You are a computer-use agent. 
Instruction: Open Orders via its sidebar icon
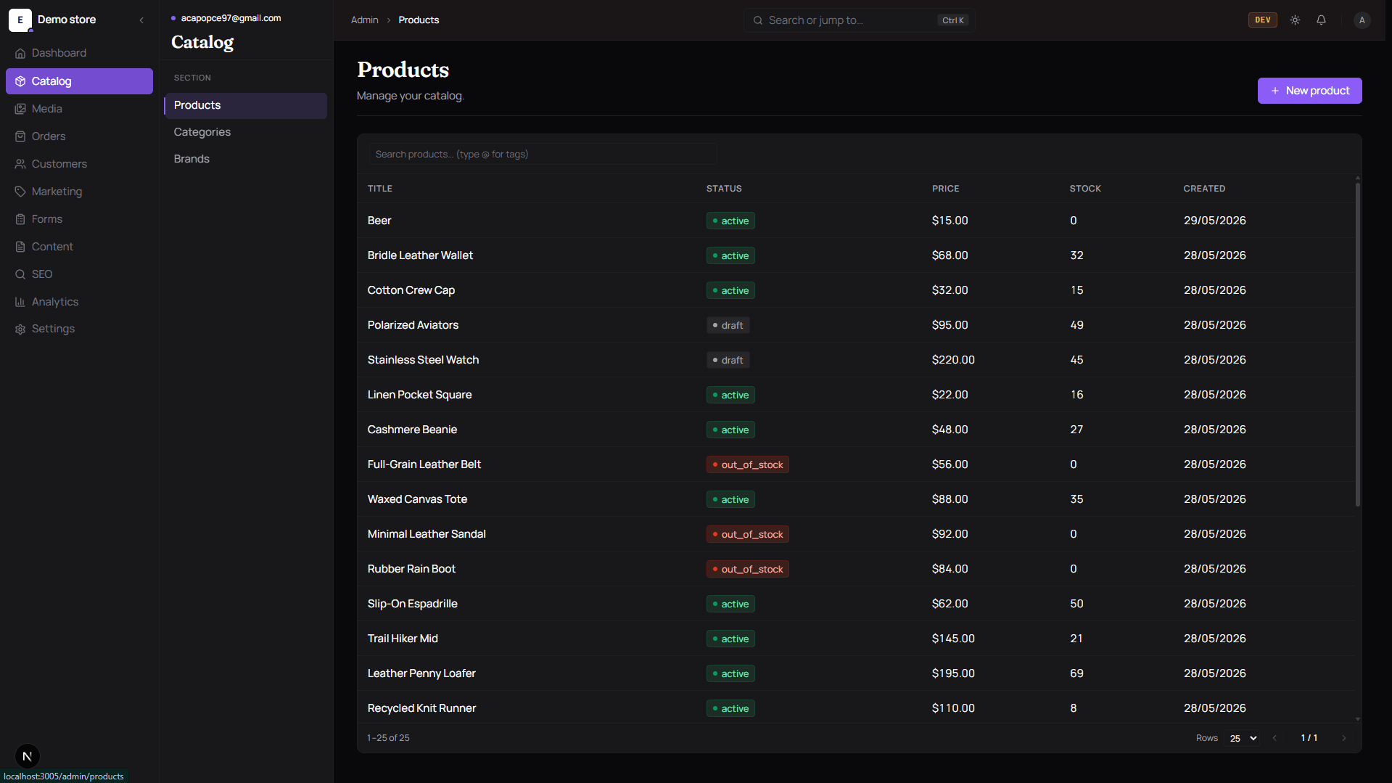point(20,136)
